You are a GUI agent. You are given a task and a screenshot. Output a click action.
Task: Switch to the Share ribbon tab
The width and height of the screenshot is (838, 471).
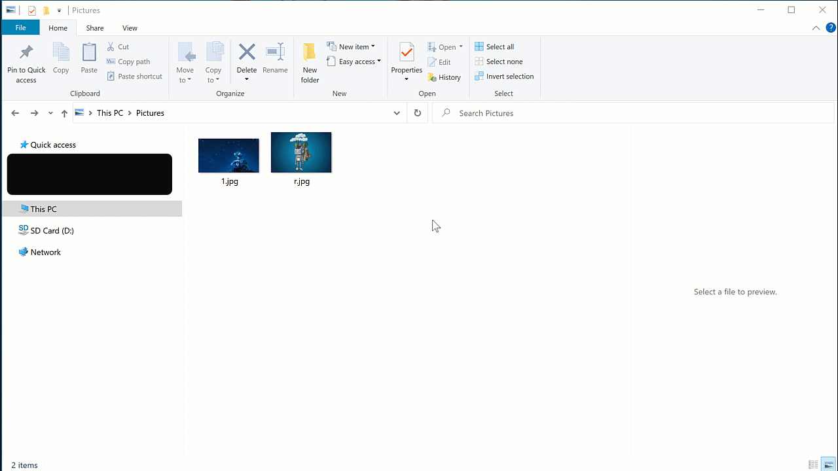point(95,28)
